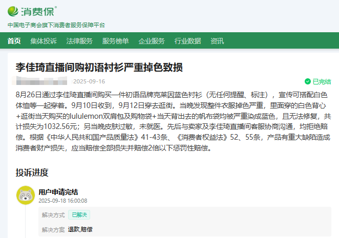Select 法律服务 in the navigation bar
Viewport: 339px width, 238px height.
click(x=79, y=41)
